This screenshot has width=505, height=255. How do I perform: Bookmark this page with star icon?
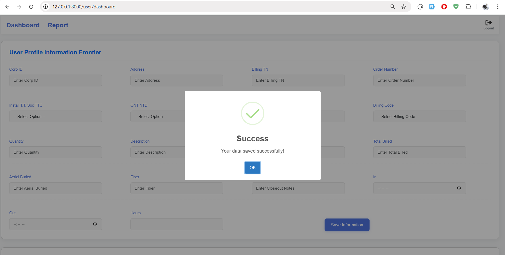coord(404,7)
